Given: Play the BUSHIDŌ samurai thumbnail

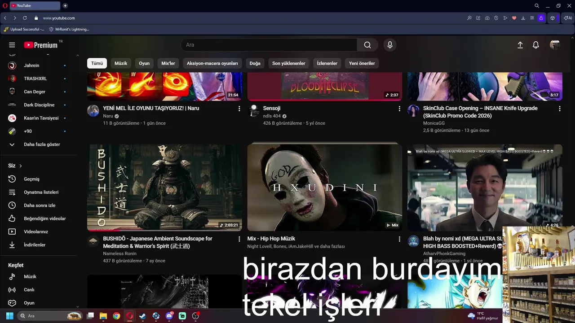Looking at the screenshot, I should tap(164, 188).
